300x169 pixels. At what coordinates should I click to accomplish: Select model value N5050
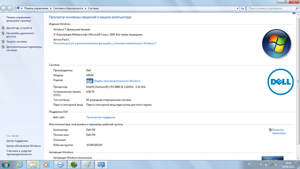click(x=90, y=75)
